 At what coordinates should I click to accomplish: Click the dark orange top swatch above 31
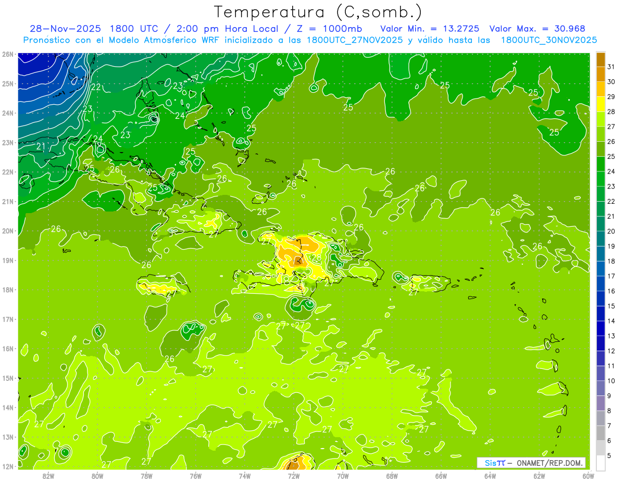pyautogui.click(x=601, y=59)
